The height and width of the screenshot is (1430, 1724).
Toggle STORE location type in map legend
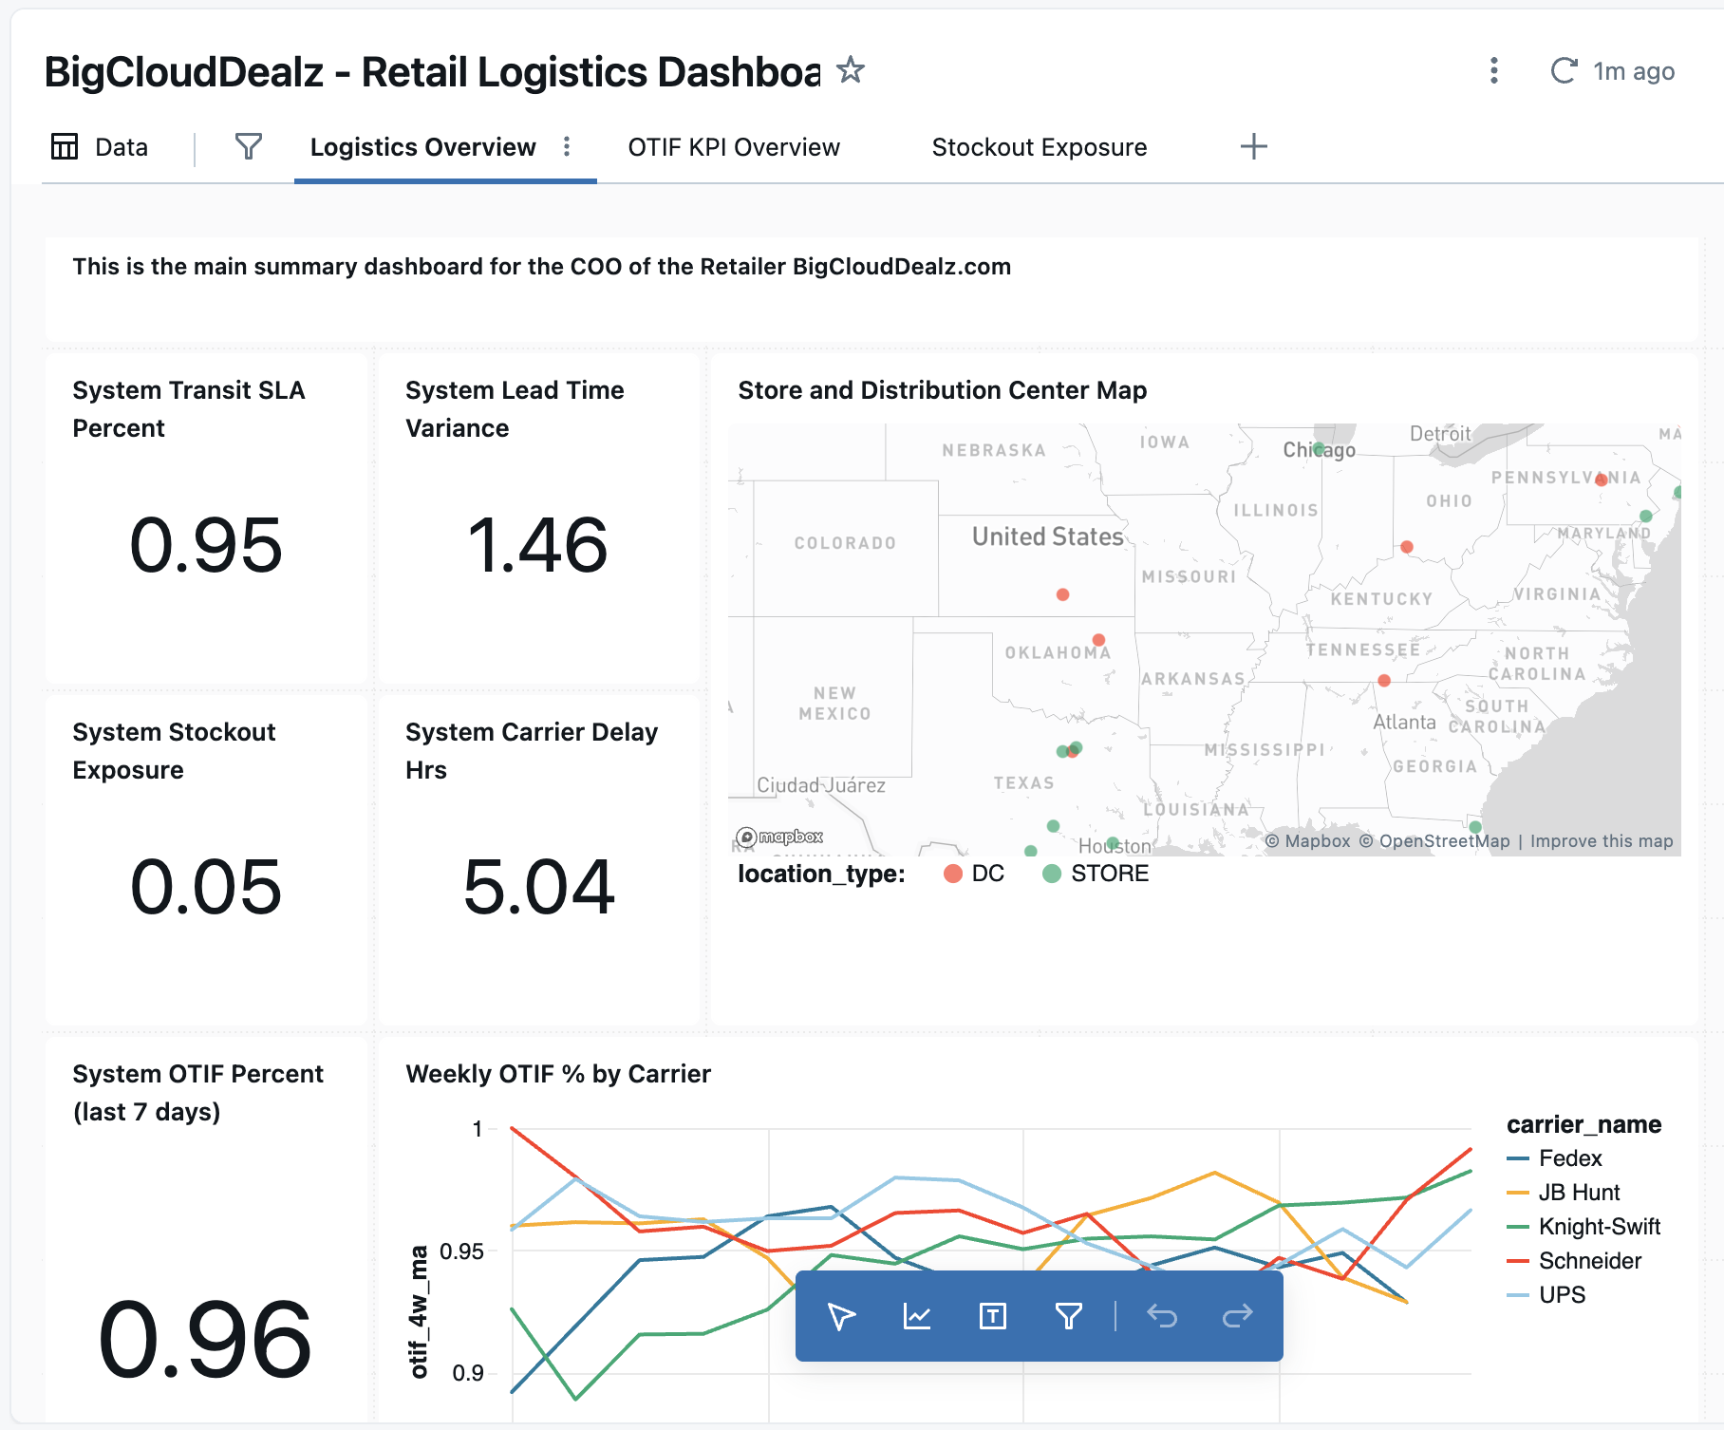(x=1096, y=874)
